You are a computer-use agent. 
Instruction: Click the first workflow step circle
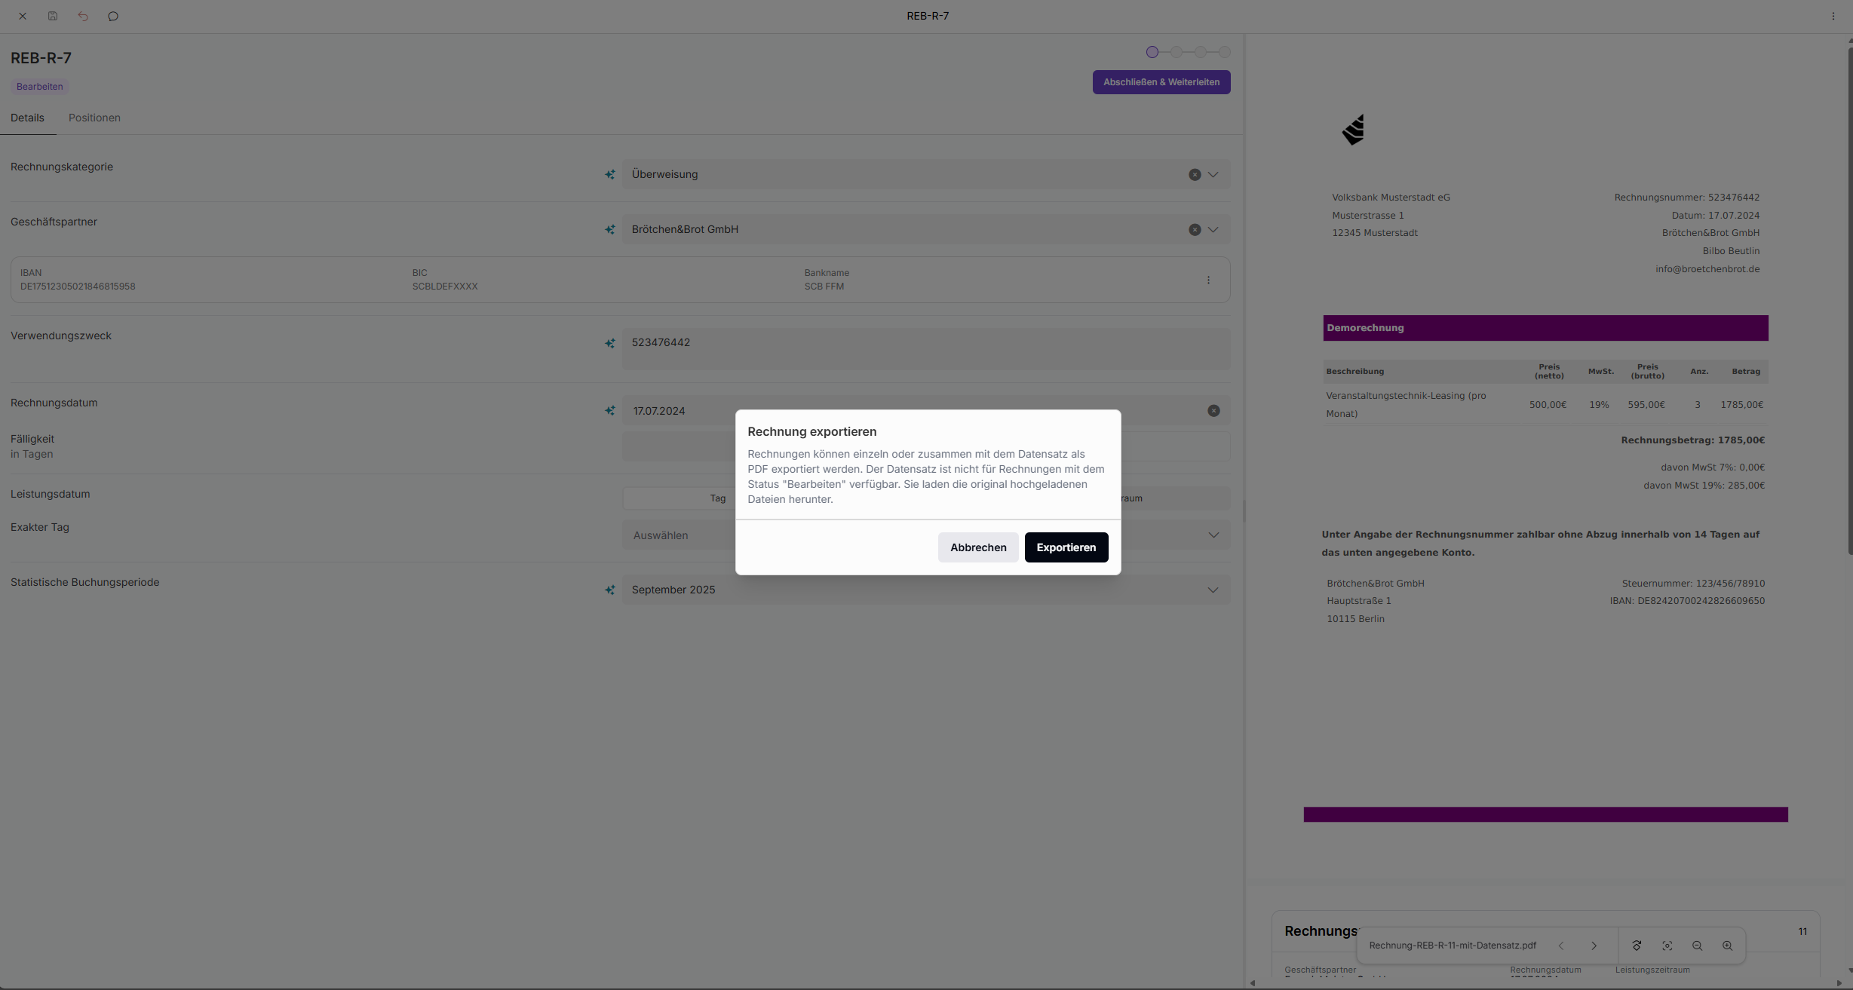tap(1152, 52)
